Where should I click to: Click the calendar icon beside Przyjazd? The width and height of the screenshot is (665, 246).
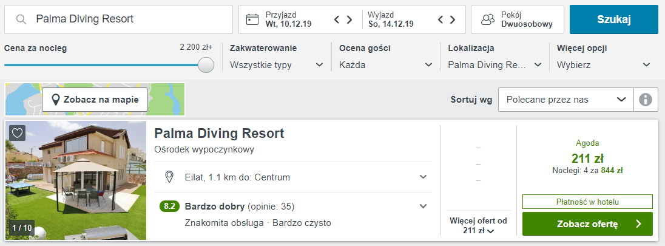[x=252, y=19]
